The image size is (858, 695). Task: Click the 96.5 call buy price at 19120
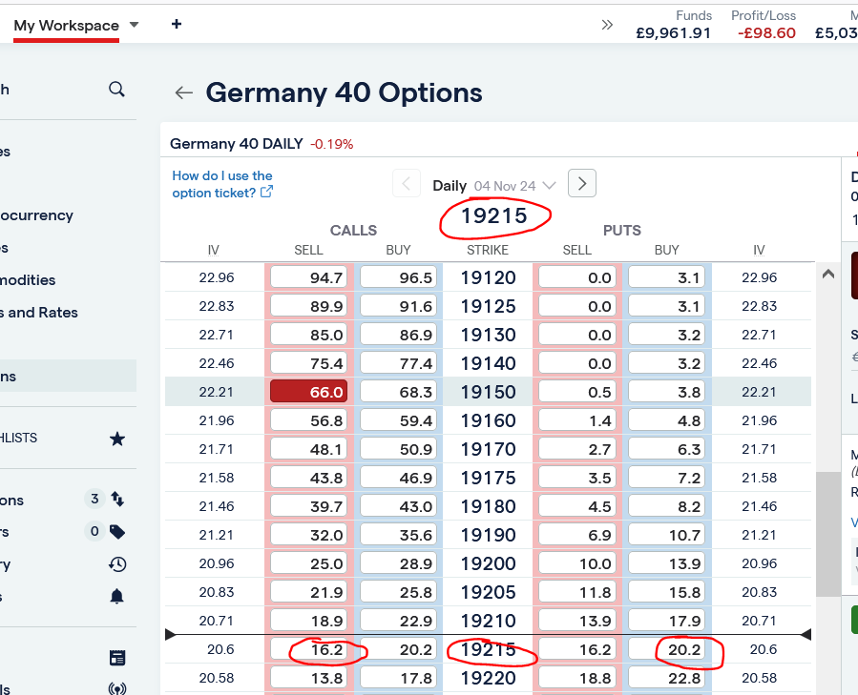tap(398, 277)
